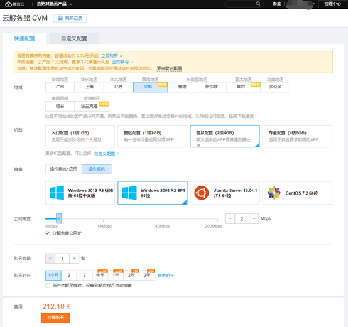This screenshot has height=327, width=348.
Task: Click the bandwidth slider handle
Action: [58, 218]
